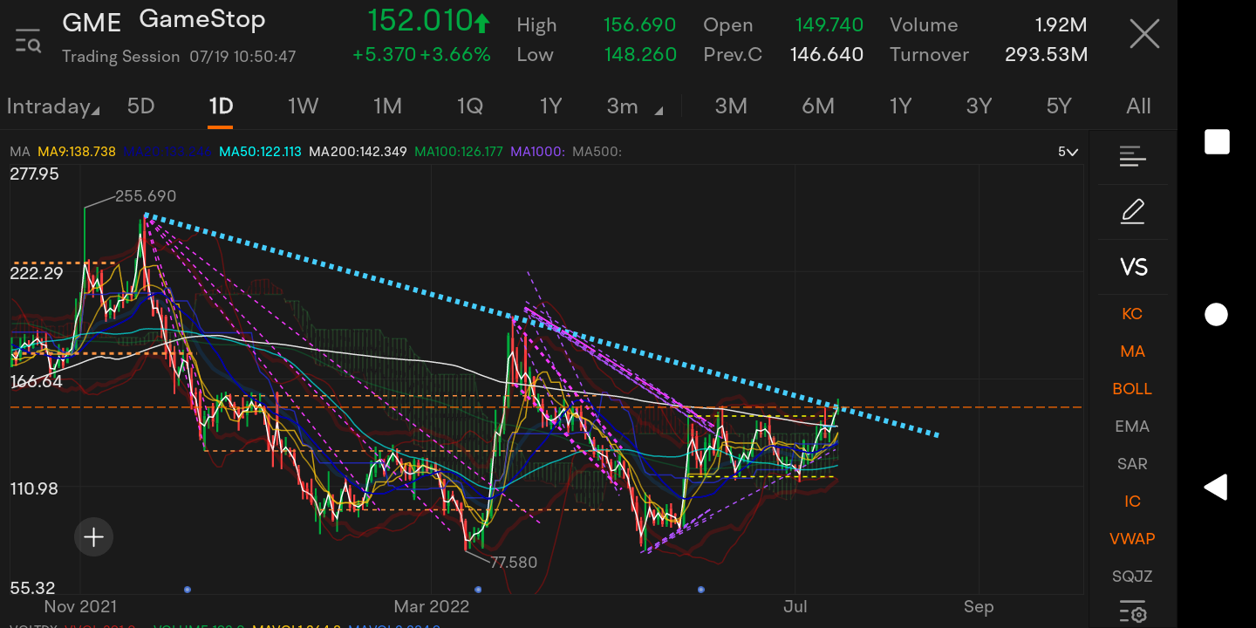
Task: Open the 5 candle-count dropdown
Action: 1068,152
